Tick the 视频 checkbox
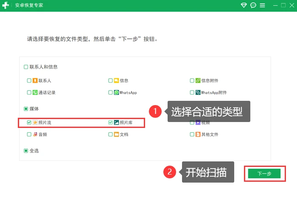297x197 pixels. coord(192,122)
